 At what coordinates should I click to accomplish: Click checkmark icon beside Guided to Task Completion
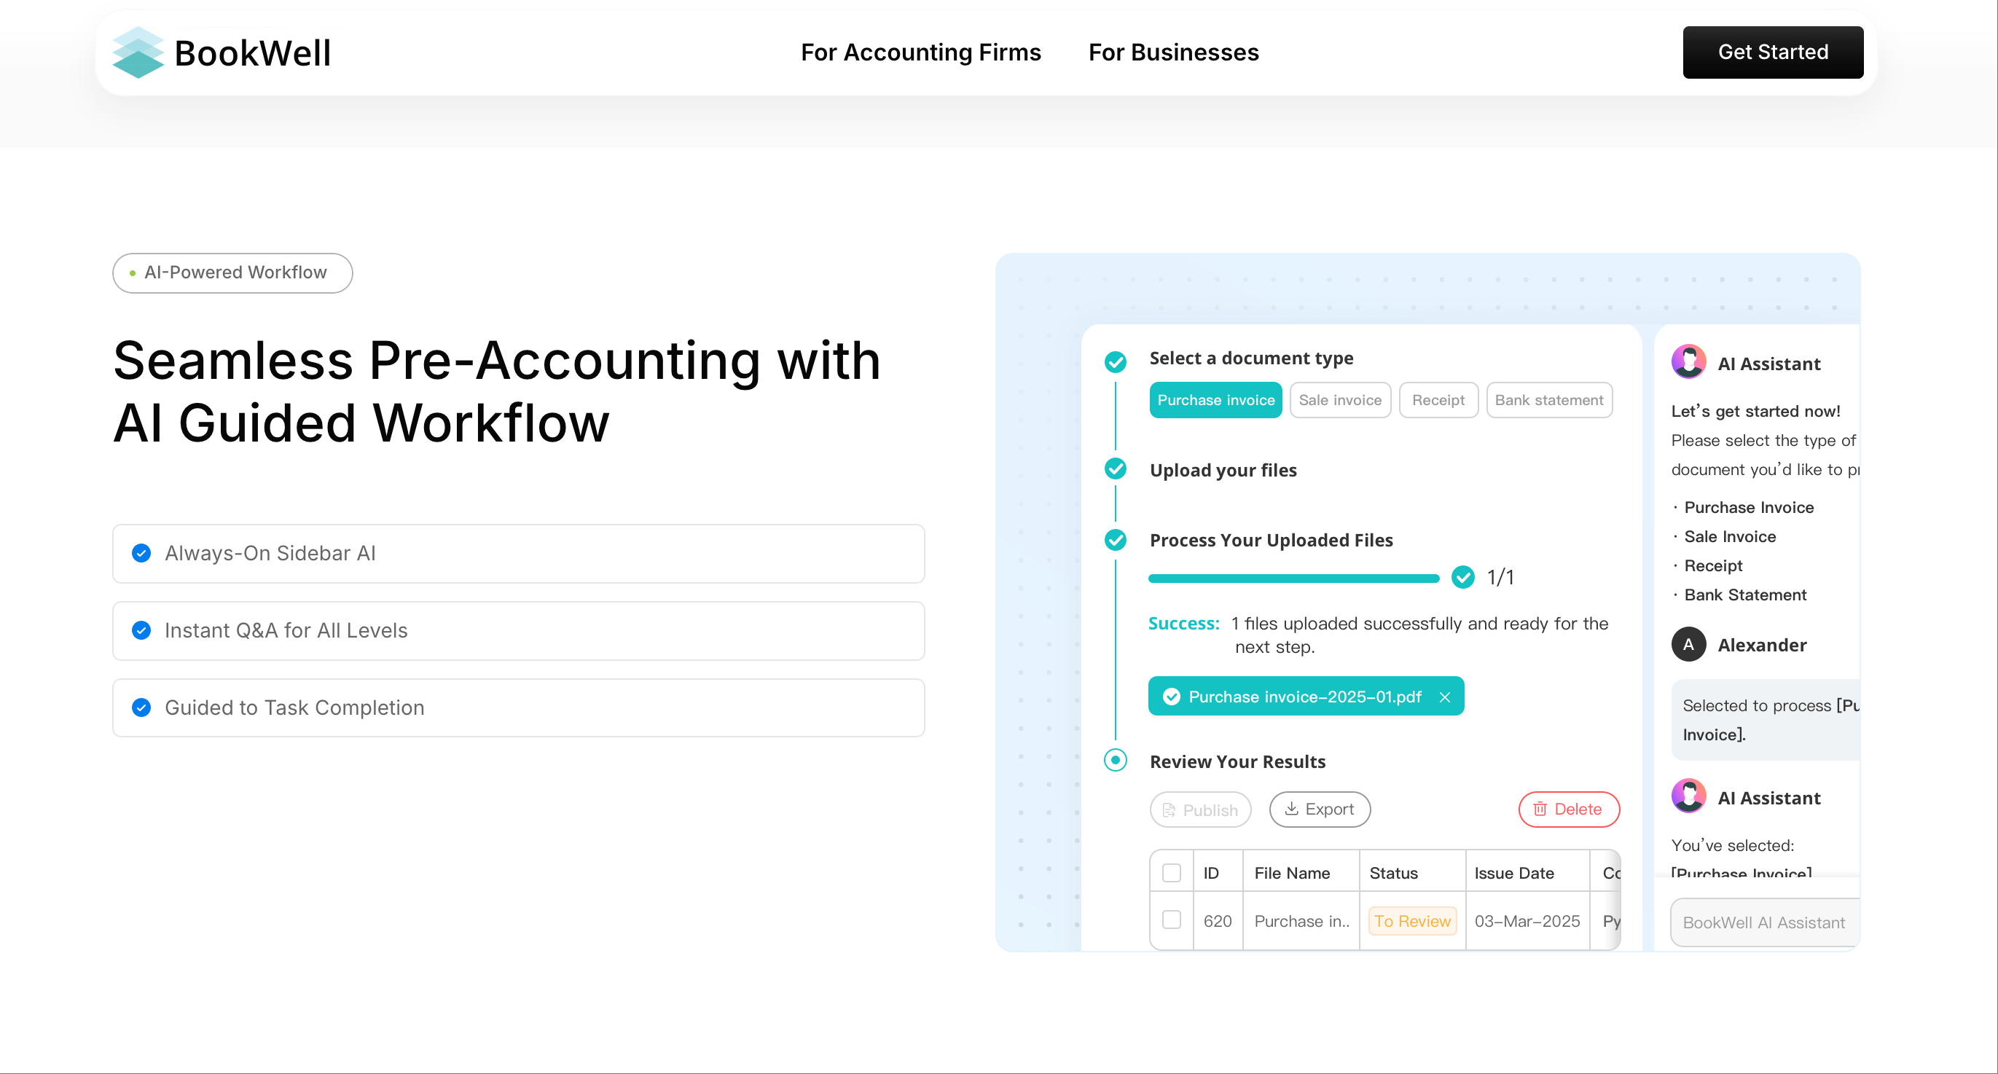pyautogui.click(x=141, y=707)
